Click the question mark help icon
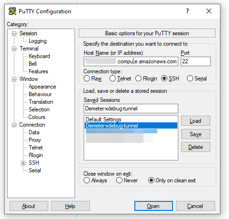The height and width of the screenshot is (219, 229). tap(187, 11)
